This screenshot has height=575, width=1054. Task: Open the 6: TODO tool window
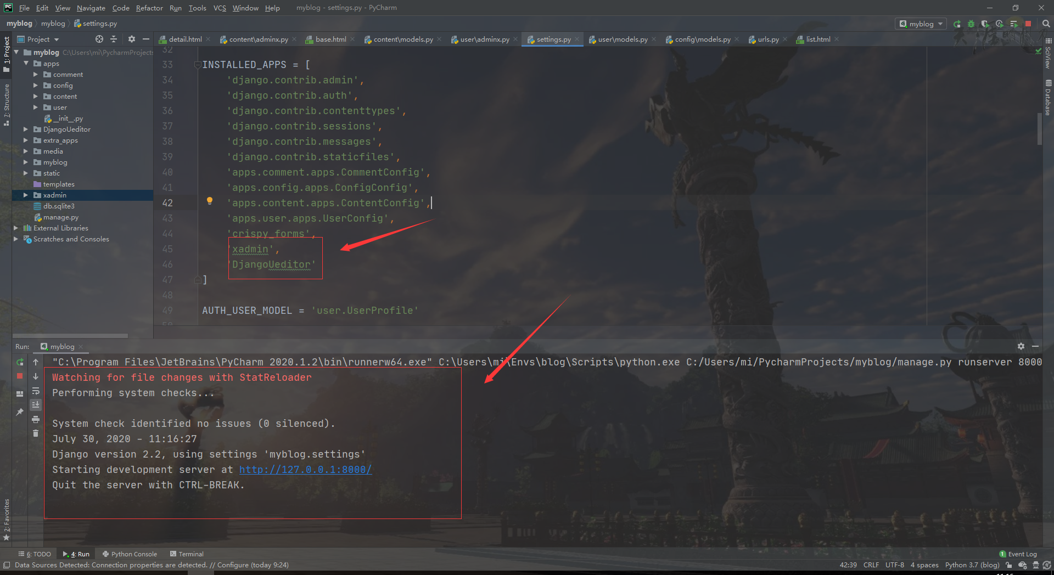(x=35, y=554)
